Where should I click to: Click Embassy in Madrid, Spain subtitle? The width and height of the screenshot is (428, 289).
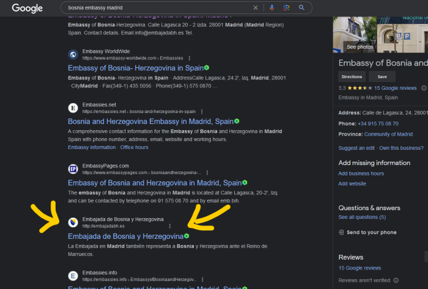(368, 98)
